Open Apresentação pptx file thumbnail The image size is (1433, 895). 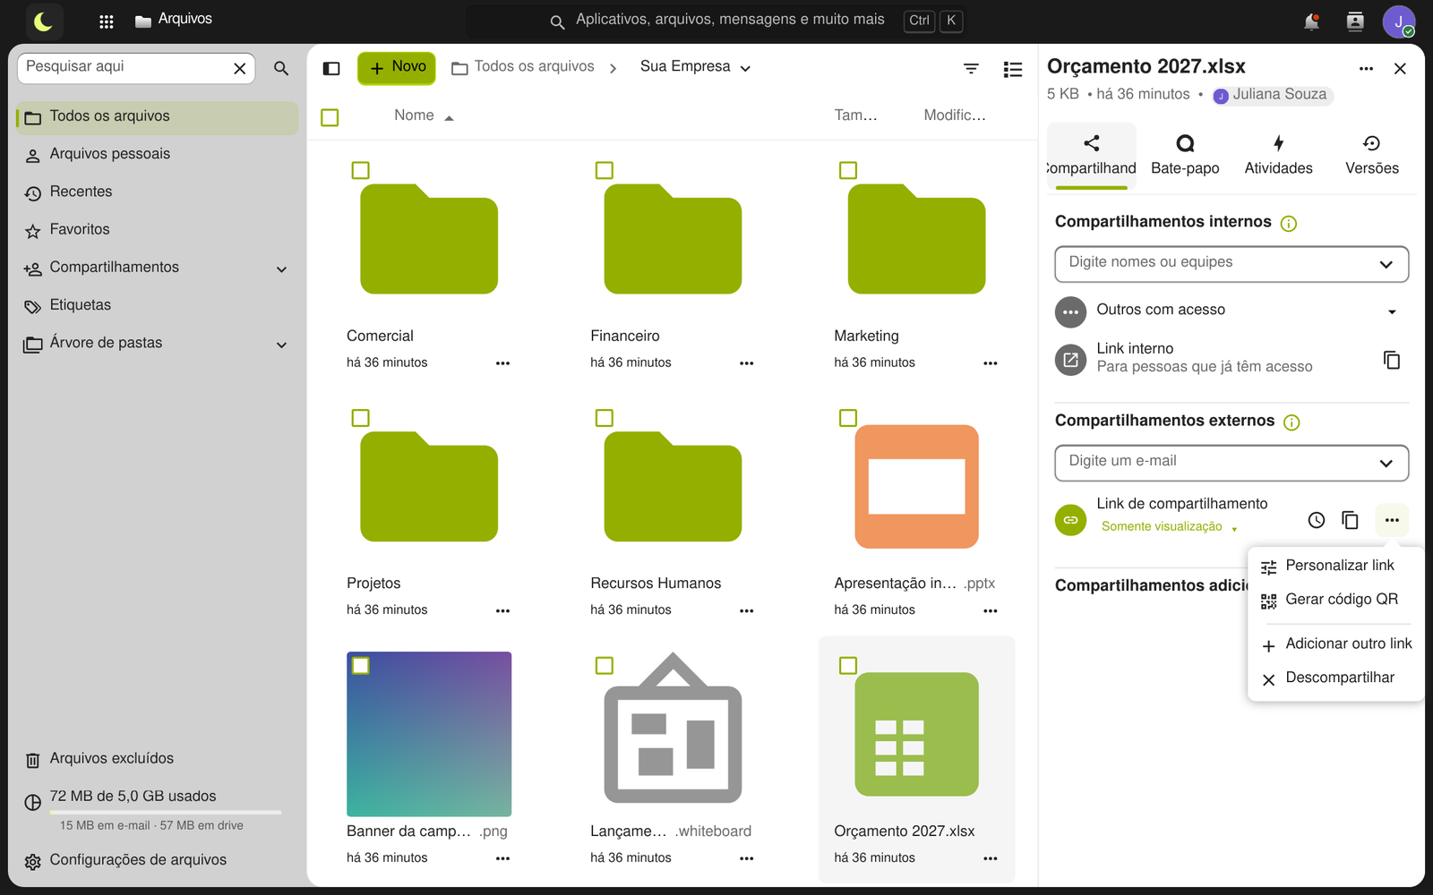pyautogui.click(x=916, y=486)
